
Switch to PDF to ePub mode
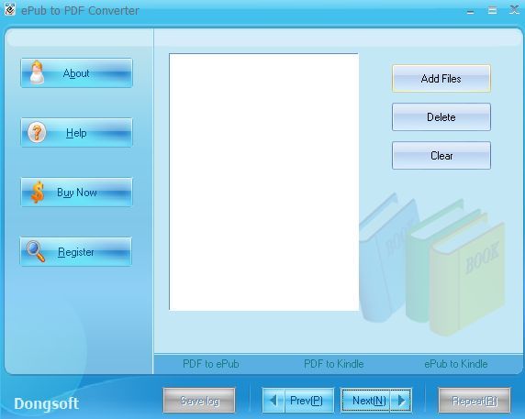[211, 363]
